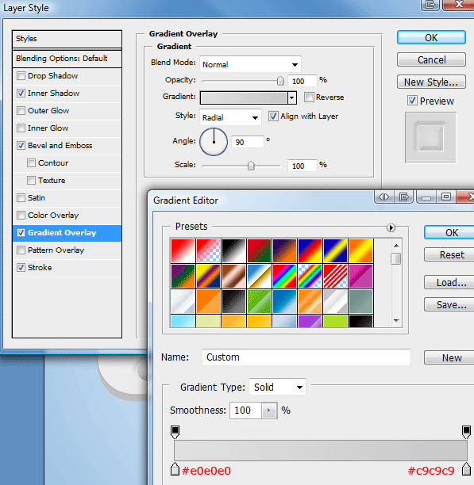Toggle the Reverse gradient checkbox
The height and width of the screenshot is (485, 474).
pos(309,97)
